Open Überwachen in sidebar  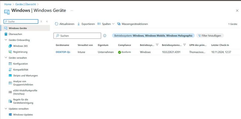pos(15,34)
